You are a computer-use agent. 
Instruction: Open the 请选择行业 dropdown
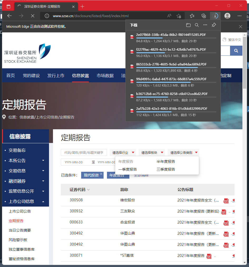click(123, 152)
